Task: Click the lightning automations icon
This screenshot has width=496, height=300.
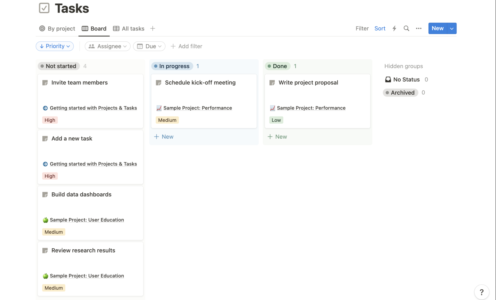Action: [x=394, y=28]
